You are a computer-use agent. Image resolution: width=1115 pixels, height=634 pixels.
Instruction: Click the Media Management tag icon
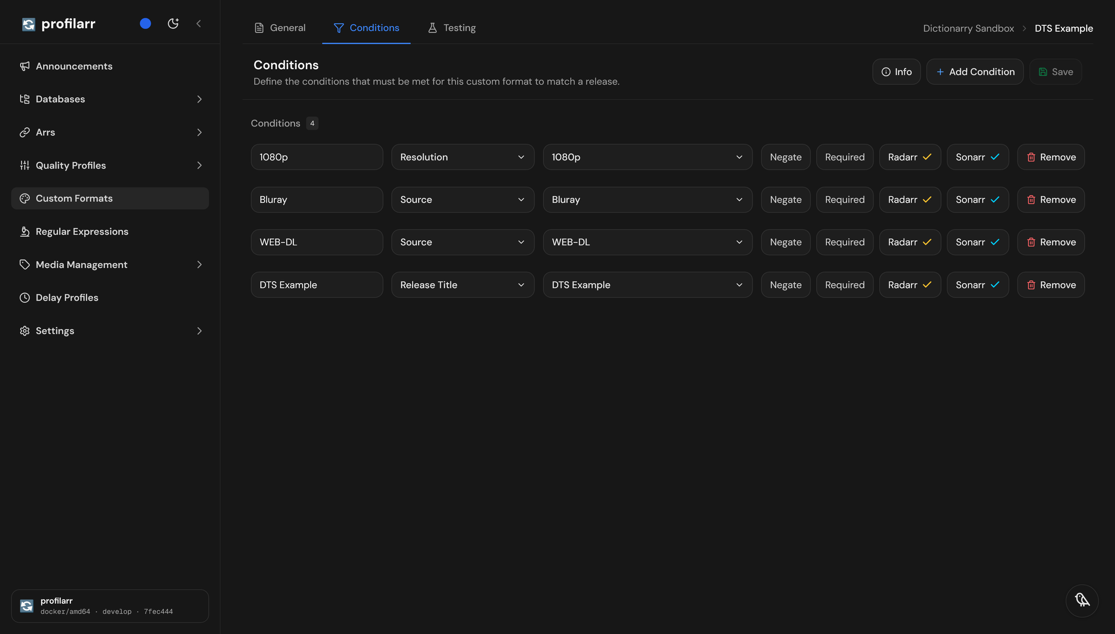tap(25, 265)
